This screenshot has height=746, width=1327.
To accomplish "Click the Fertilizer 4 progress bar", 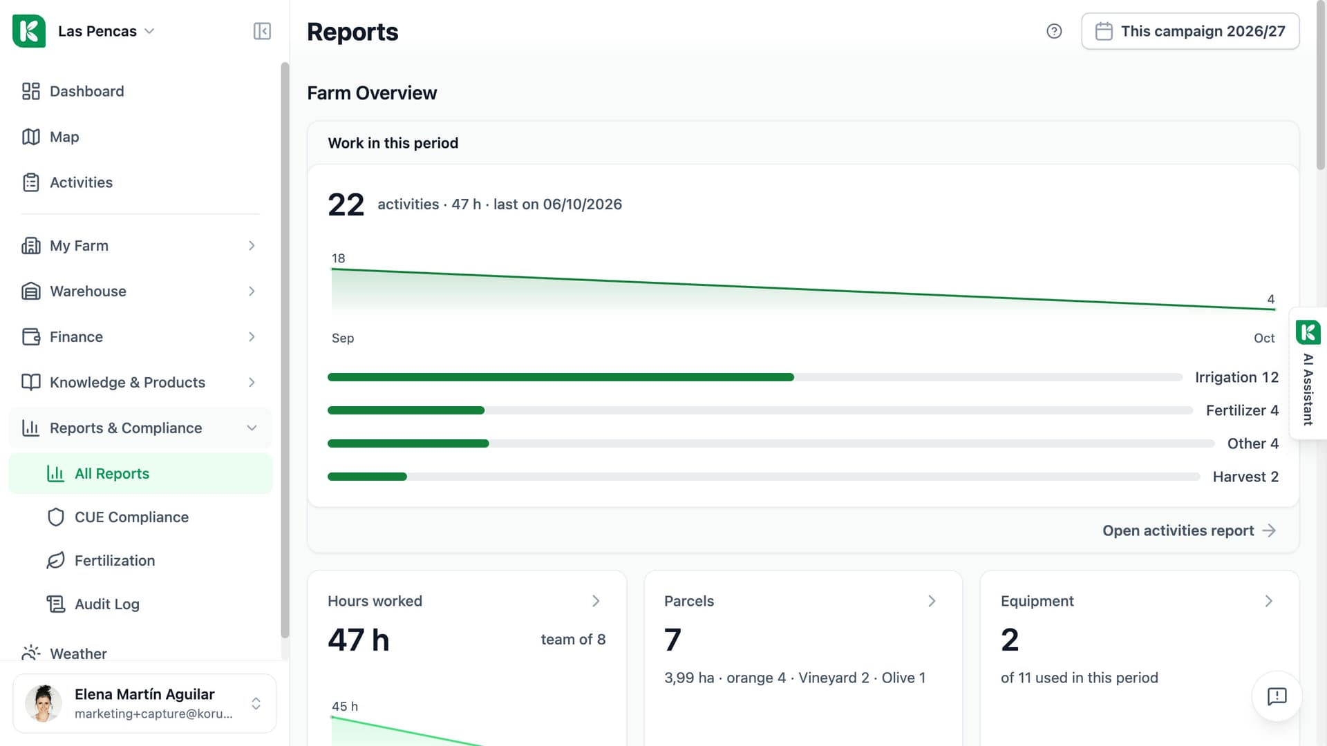I will [760, 410].
